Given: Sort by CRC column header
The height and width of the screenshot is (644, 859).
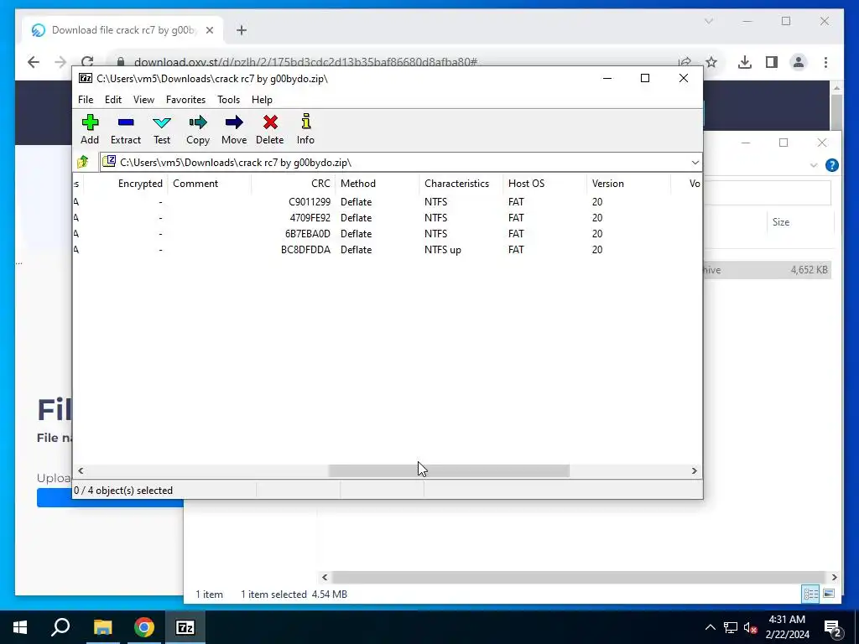Looking at the screenshot, I should coord(294,184).
